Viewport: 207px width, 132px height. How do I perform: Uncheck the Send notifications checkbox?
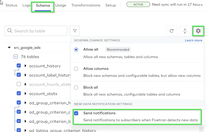point(76,113)
